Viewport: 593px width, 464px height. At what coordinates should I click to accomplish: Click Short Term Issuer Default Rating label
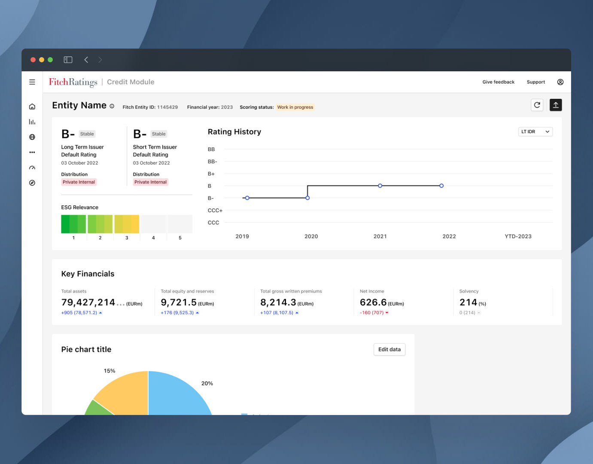coord(155,151)
